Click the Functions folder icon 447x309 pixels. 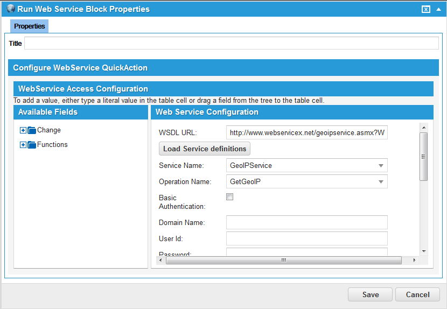coord(31,145)
